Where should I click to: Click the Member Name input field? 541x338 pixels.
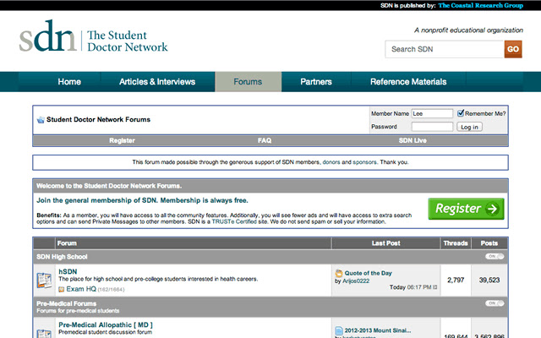(432, 113)
